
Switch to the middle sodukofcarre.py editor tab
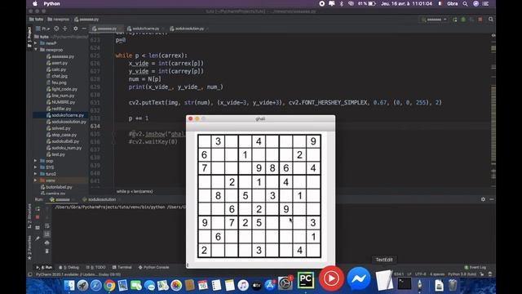[x=145, y=29]
